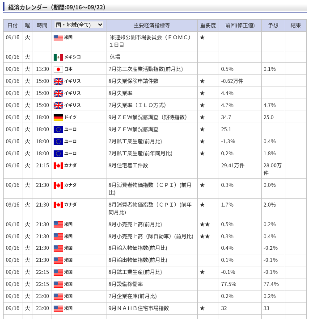
Task: Click EU flag in 9月ZEW景況感調査 25.1 row
Action: [x=58, y=129]
